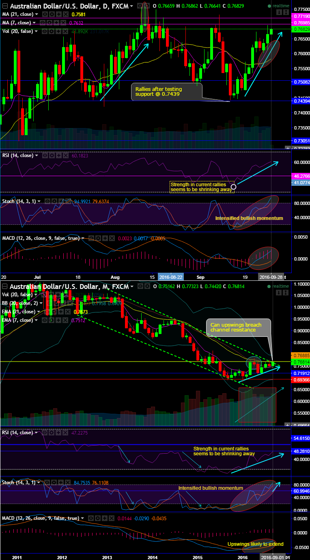This screenshot has width=310, height=560.
Task: Open settings gear for daily RSI (14, close)
Action: pyautogui.click(x=52, y=155)
